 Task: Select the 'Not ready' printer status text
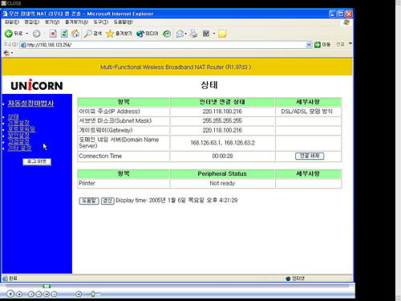coord(222,183)
